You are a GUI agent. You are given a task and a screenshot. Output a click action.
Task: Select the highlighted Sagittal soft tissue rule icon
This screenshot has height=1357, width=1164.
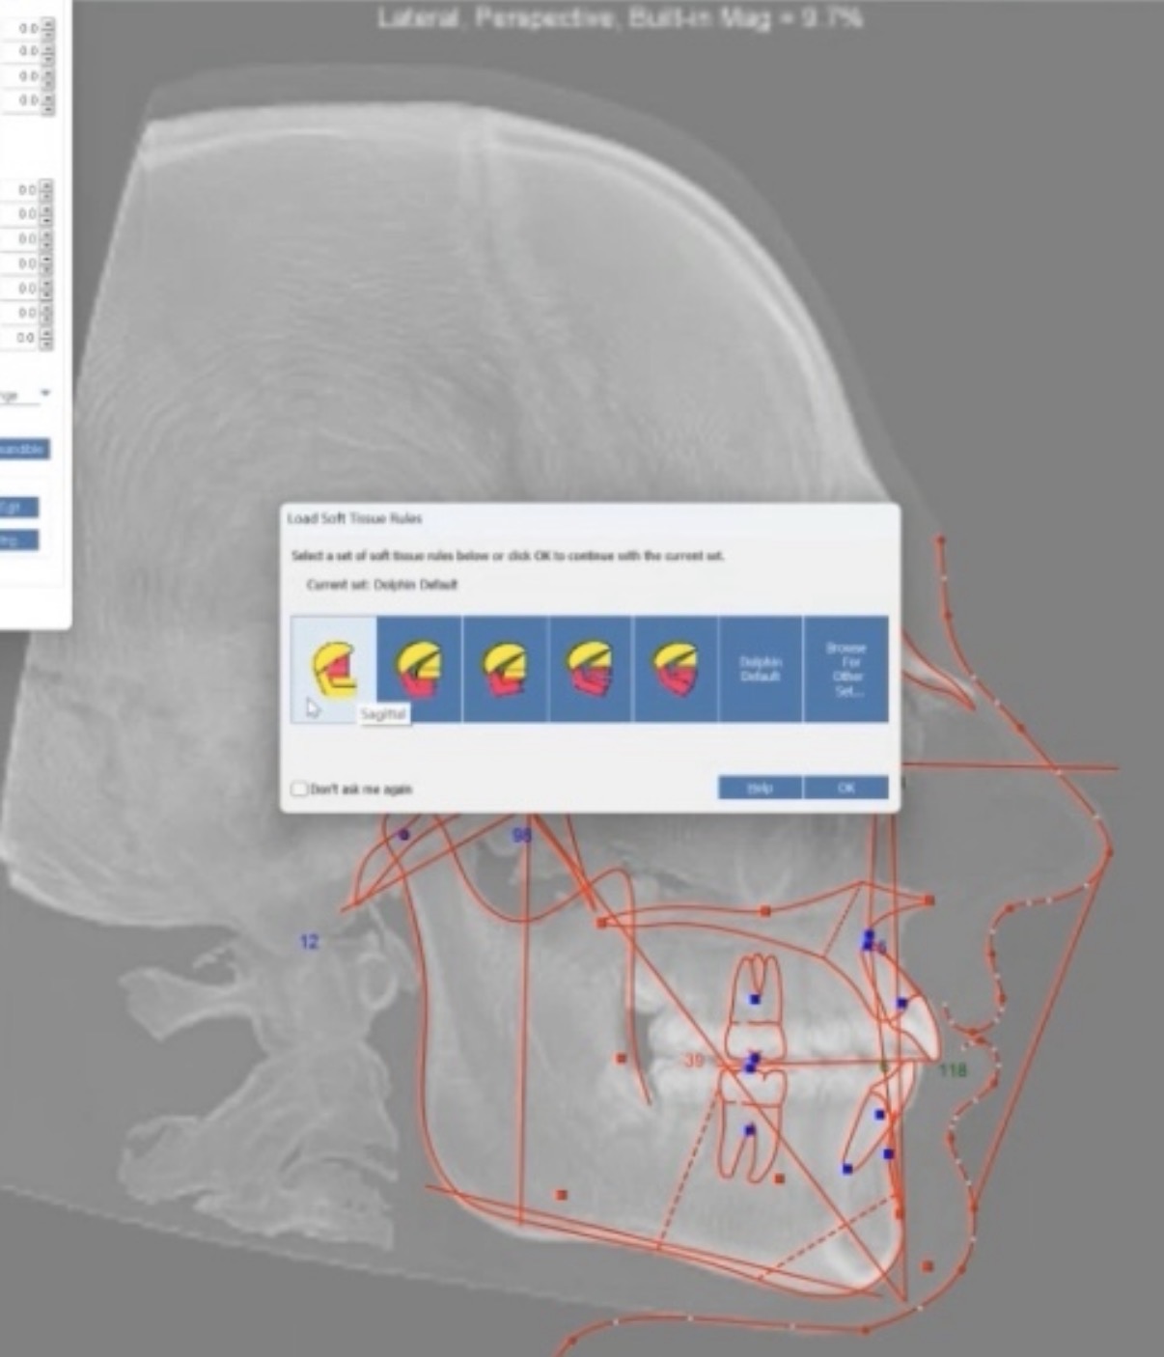[x=334, y=669]
